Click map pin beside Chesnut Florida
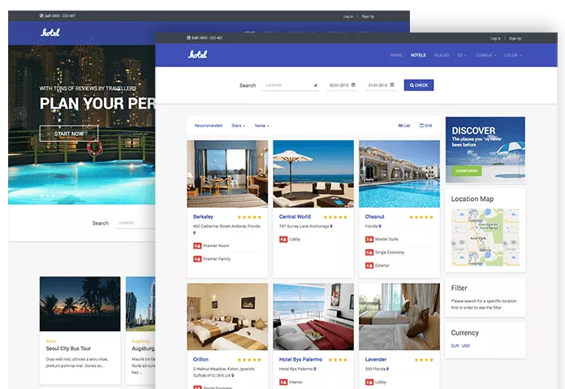Viewport: 565px width, 389px height. pyautogui.click(x=380, y=226)
